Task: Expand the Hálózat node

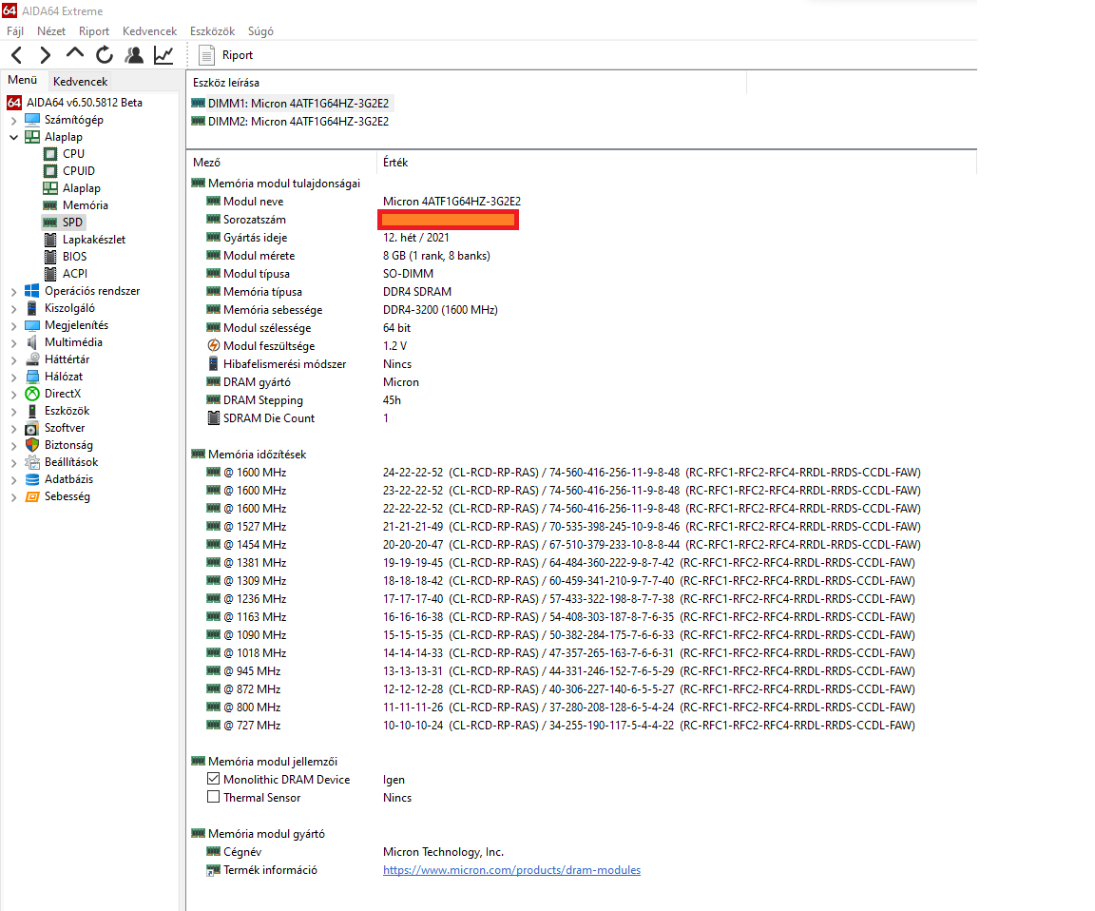Action: 13,377
